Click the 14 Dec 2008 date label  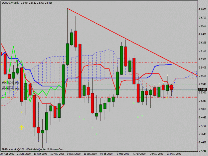pyautogui.click(x=74, y=154)
